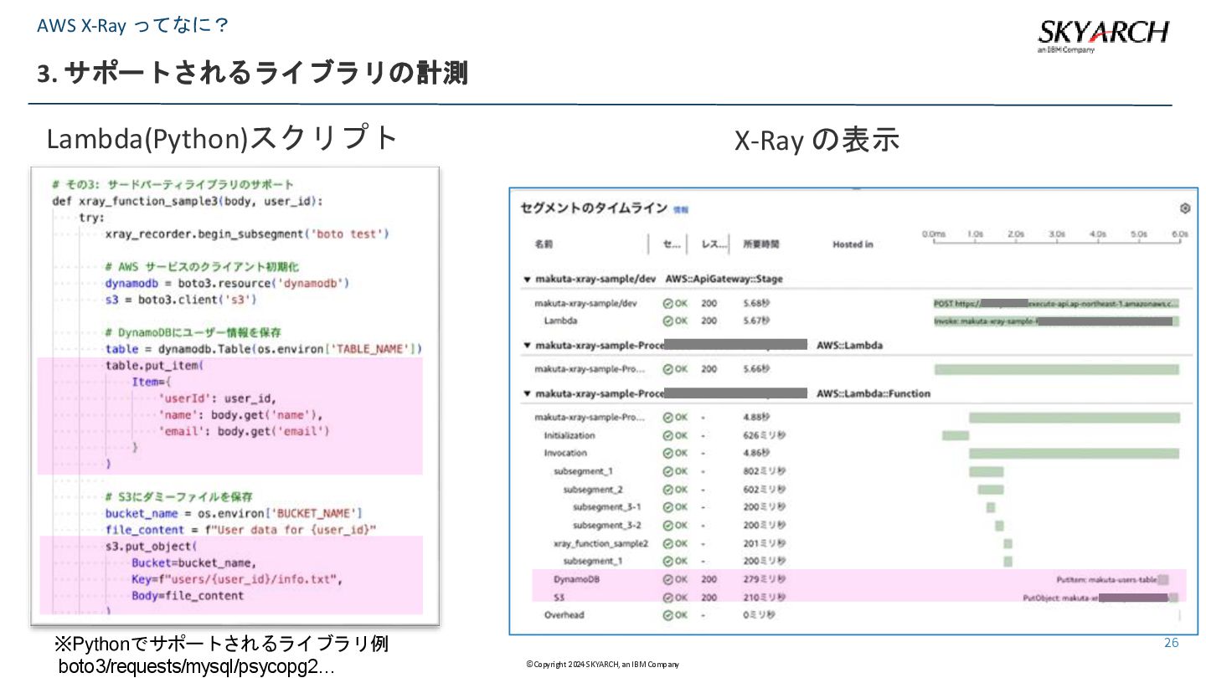Image resolution: width=1206 pixels, height=678 pixels.
Task: Collapse the AWS::Lambda::Function segment group
Action: click(x=527, y=393)
